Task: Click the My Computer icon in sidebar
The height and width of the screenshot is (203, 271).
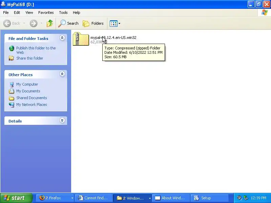Action: pos(12,84)
